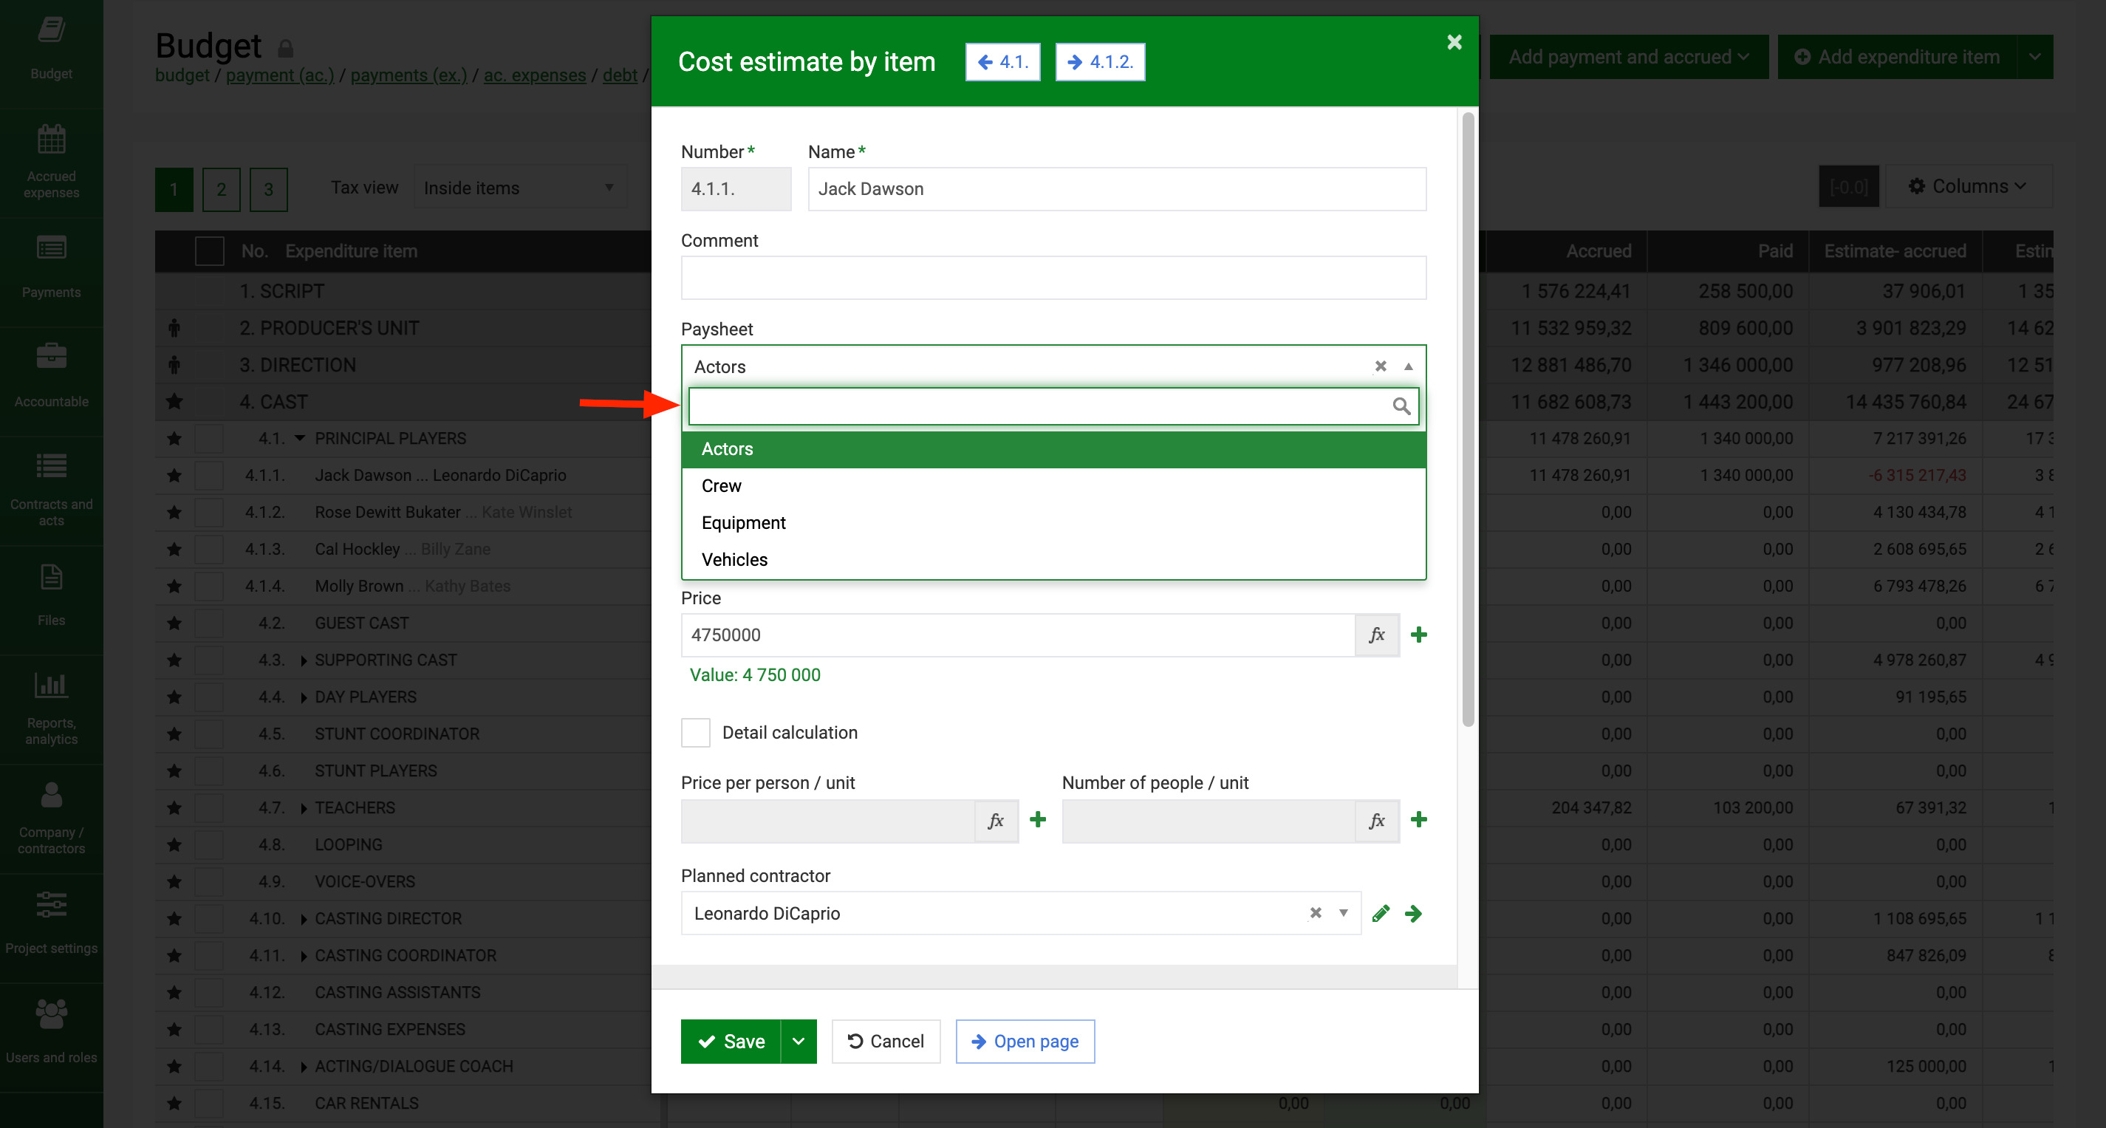Select Crew in paysheet list
This screenshot has width=2106, height=1128.
(x=1054, y=486)
